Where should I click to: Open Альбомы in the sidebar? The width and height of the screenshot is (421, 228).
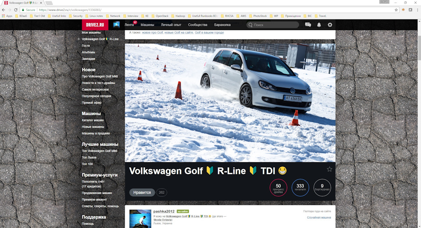click(88, 52)
